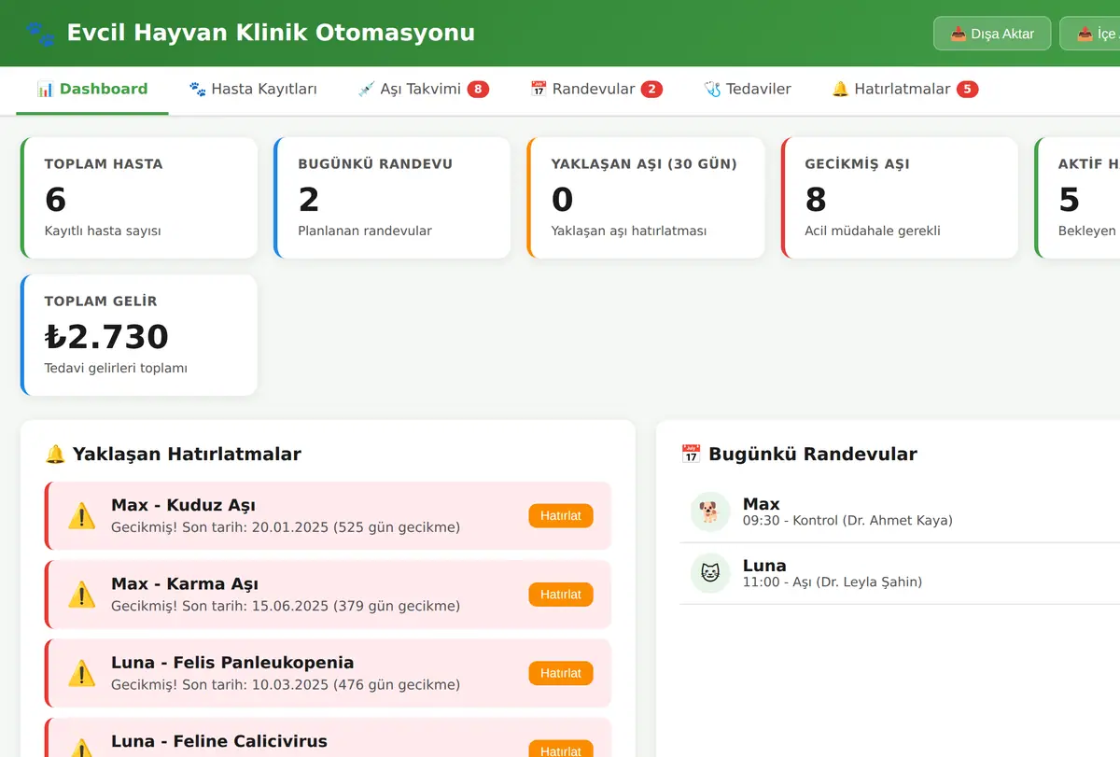Click the export icon on Dışa Aktar

coord(958,34)
